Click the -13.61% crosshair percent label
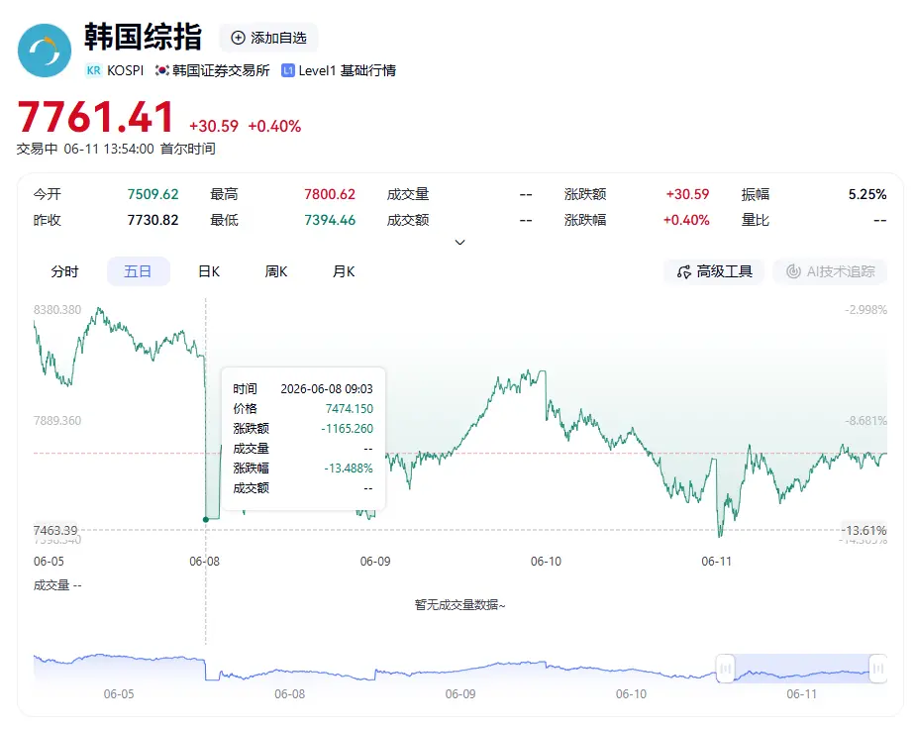The height and width of the screenshot is (730, 915). tap(865, 531)
